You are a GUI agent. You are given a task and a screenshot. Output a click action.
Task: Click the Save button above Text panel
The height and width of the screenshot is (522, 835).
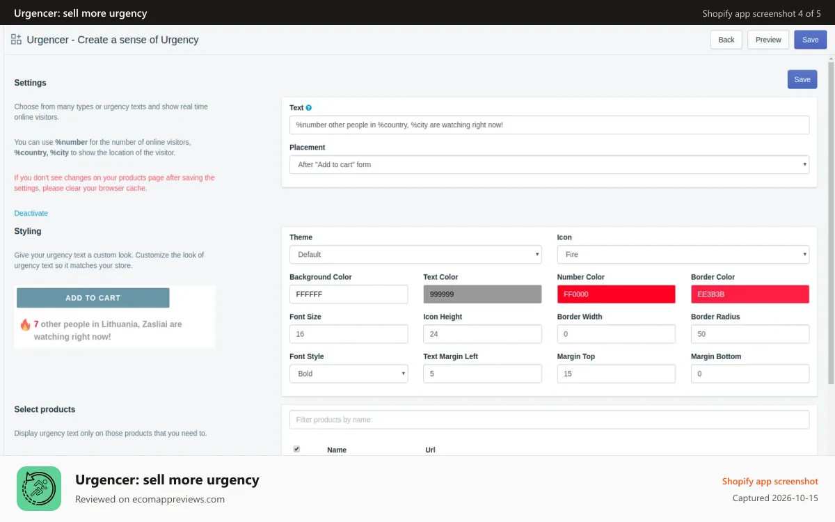coord(802,79)
